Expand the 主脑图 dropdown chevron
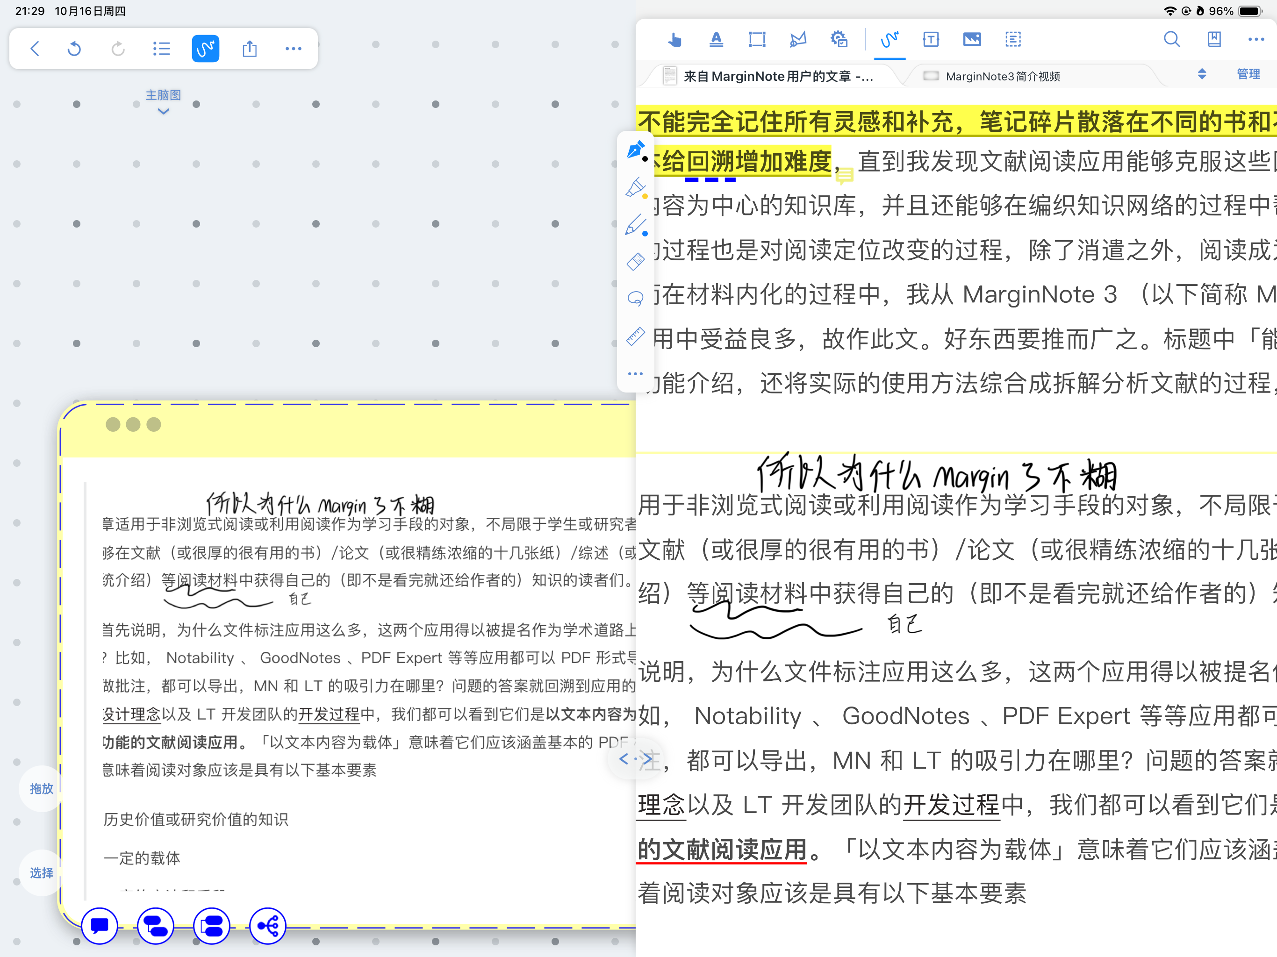 164,111
